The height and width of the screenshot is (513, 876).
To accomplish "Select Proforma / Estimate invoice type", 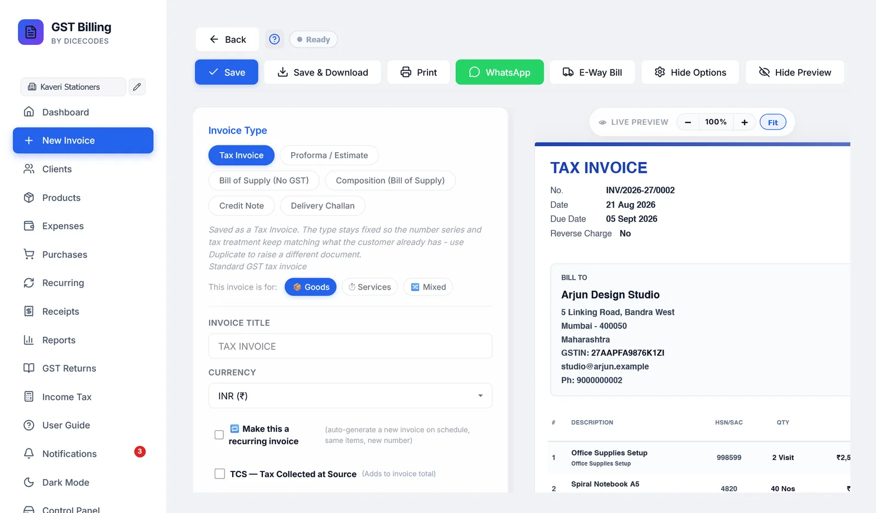I will click(329, 155).
